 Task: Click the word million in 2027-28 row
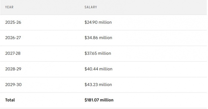104,53
